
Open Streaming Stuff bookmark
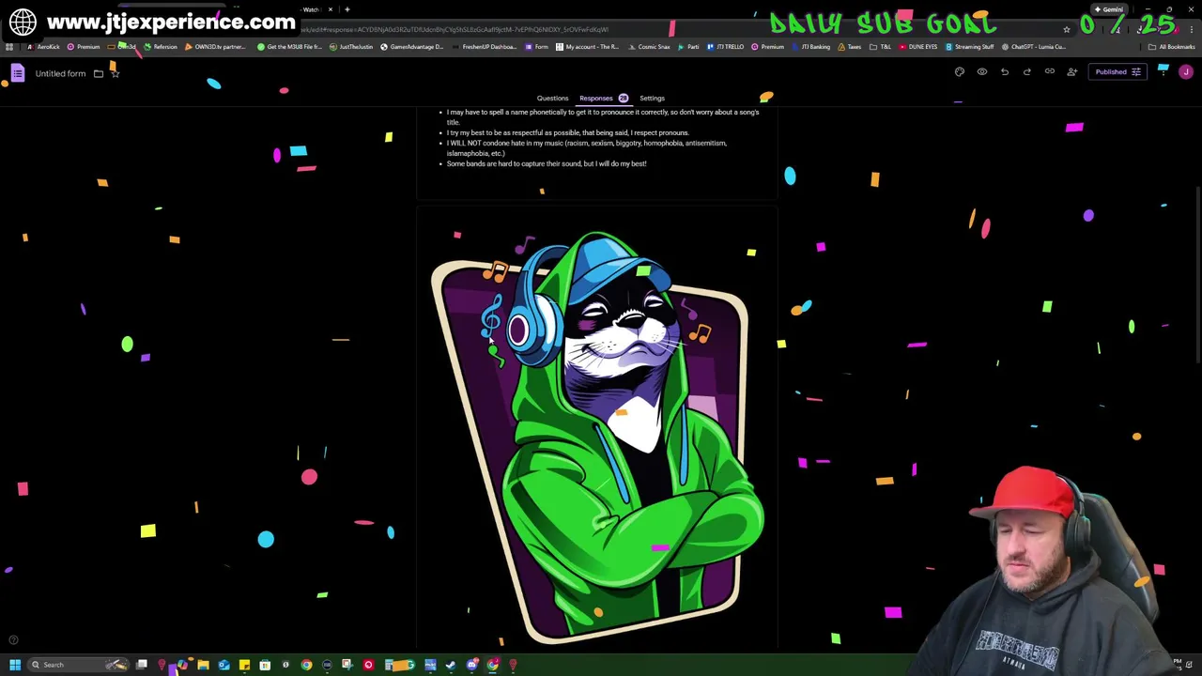(969, 47)
